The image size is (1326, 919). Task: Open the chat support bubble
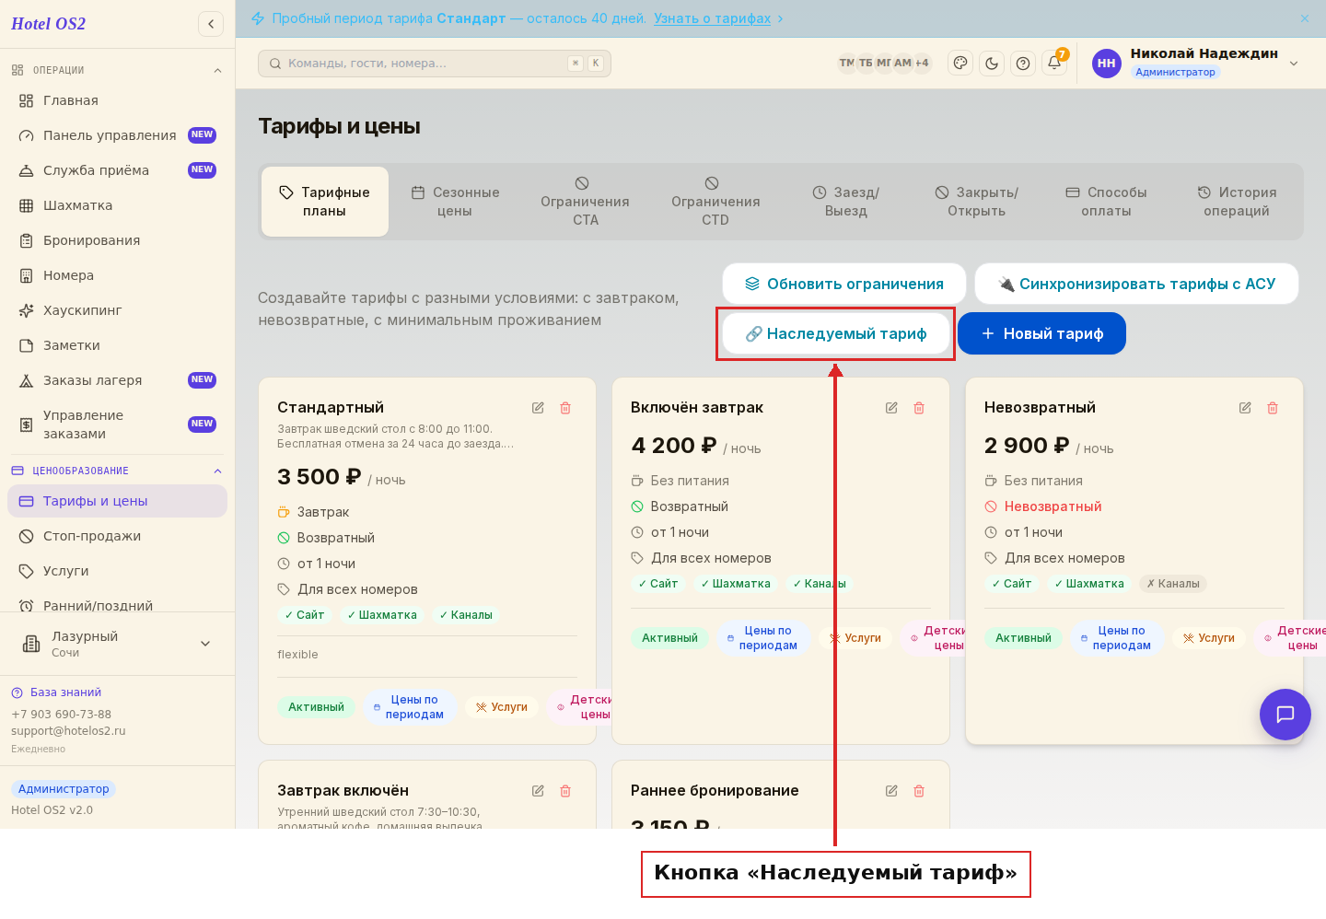point(1285,715)
